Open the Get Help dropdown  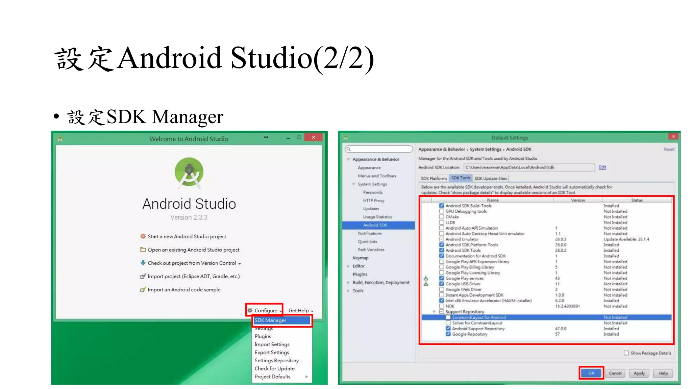[301, 310]
